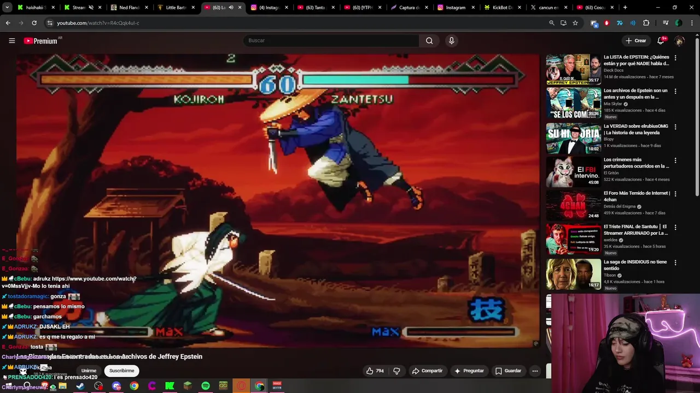
Task: Open the media controls icon in the toolbar
Action: click(x=666, y=23)
